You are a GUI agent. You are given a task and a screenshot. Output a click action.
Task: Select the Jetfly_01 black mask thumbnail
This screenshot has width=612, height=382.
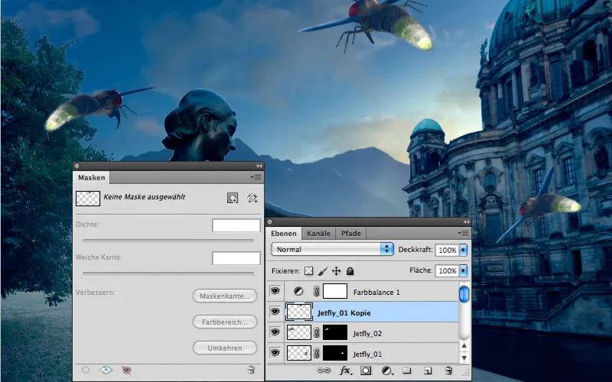pos(335,353)
